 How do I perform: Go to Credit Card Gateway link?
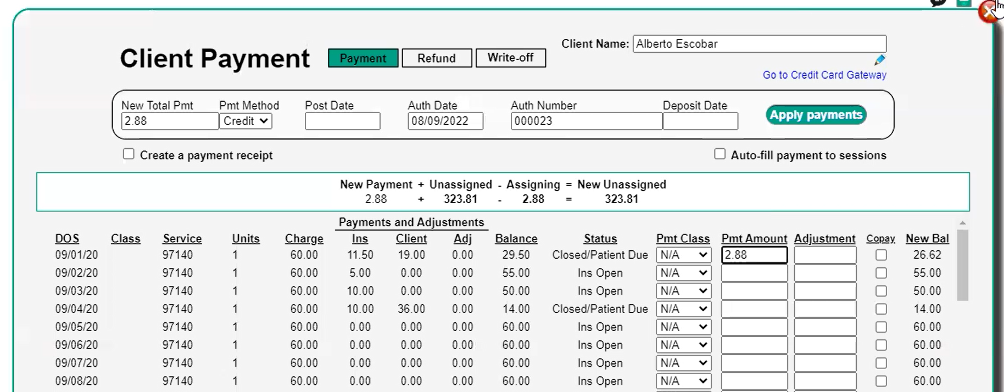click(824, 75)
